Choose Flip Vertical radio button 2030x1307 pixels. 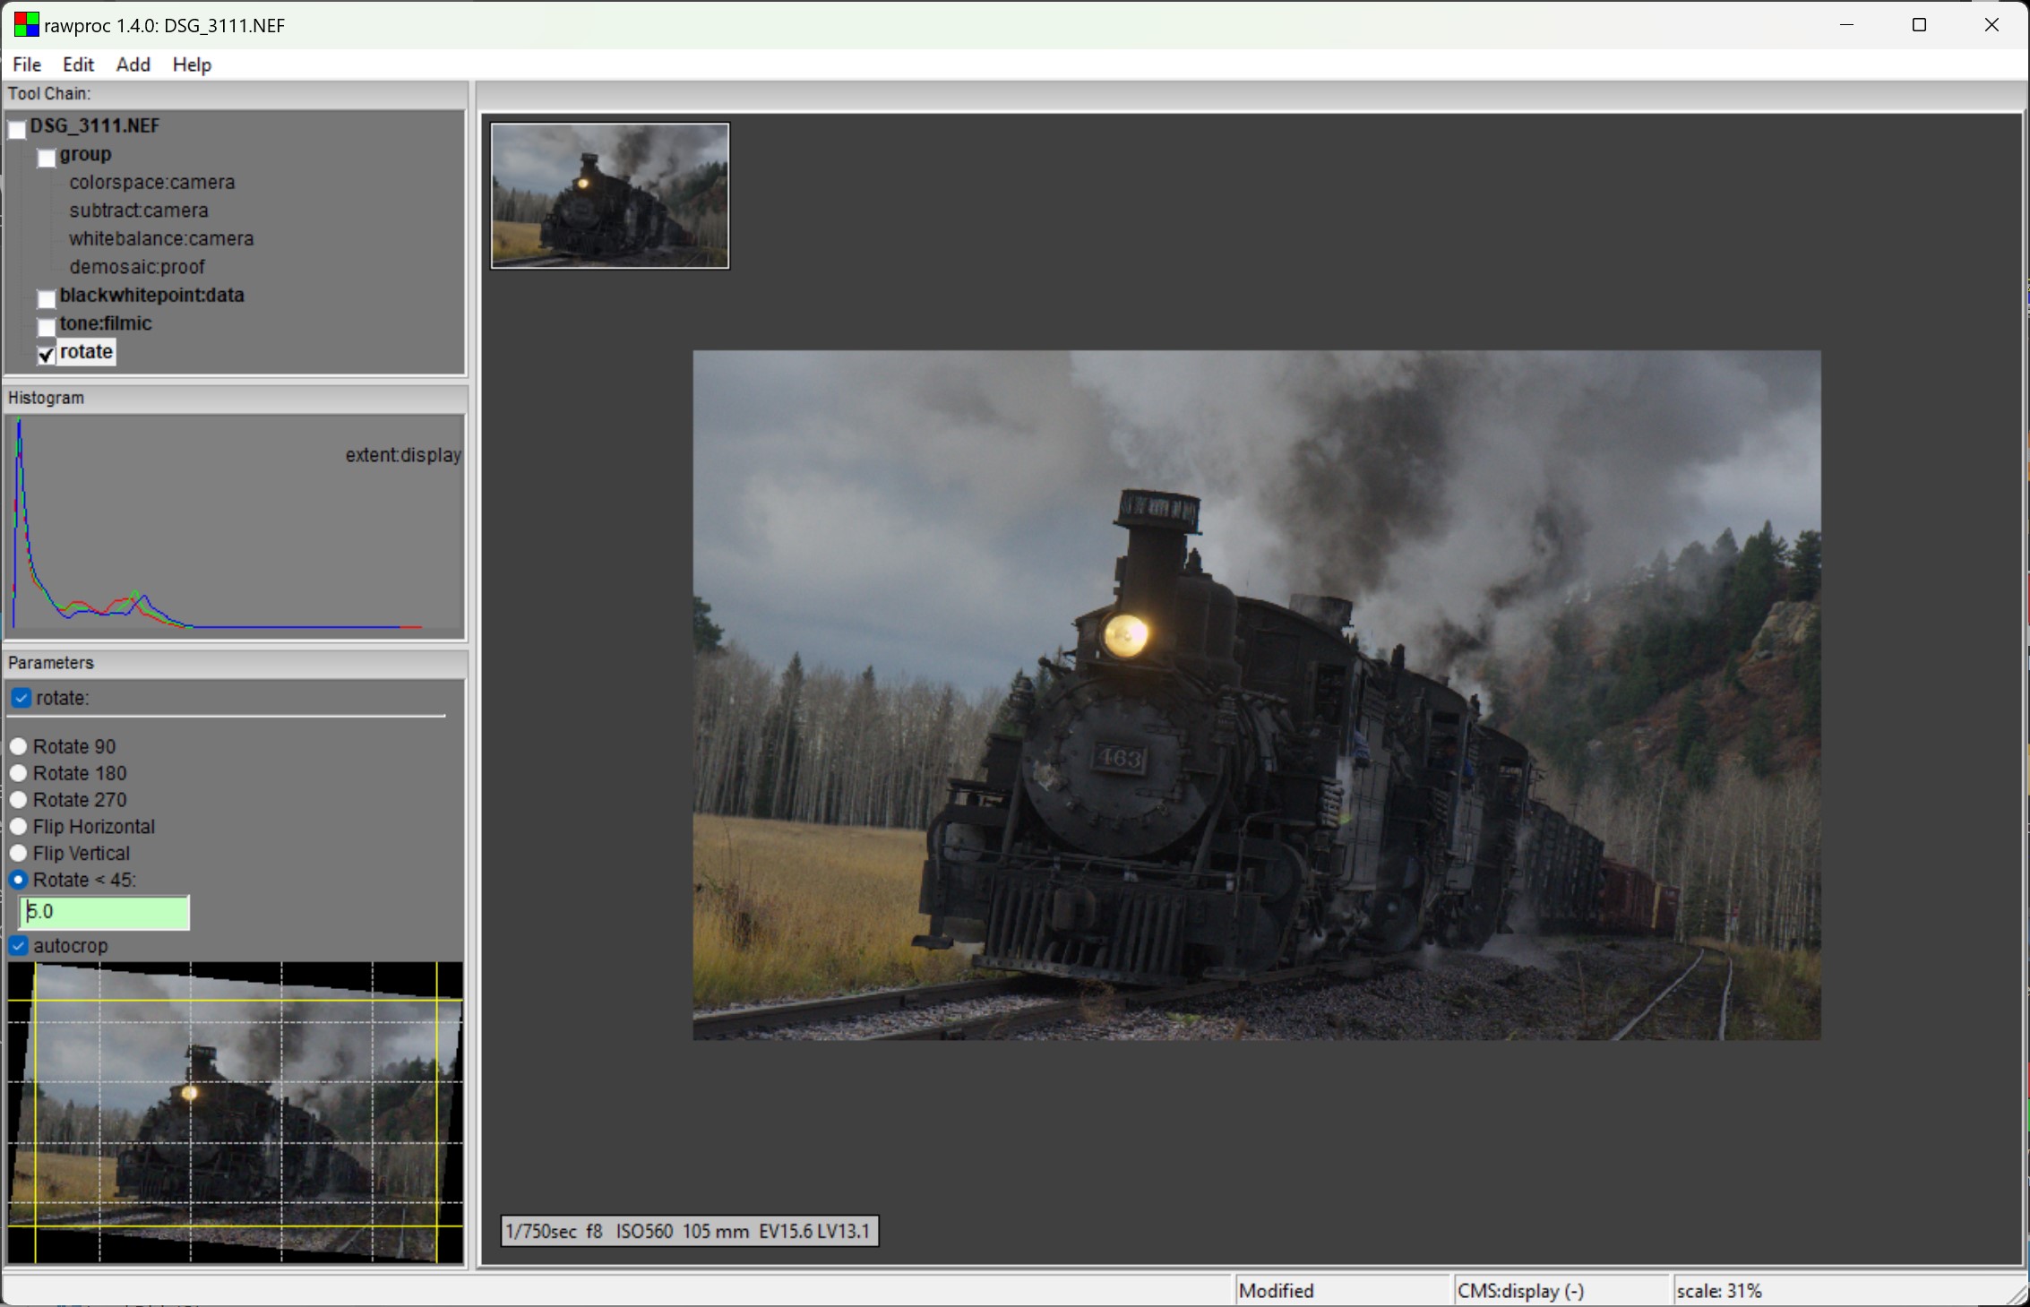coord(18,853)
